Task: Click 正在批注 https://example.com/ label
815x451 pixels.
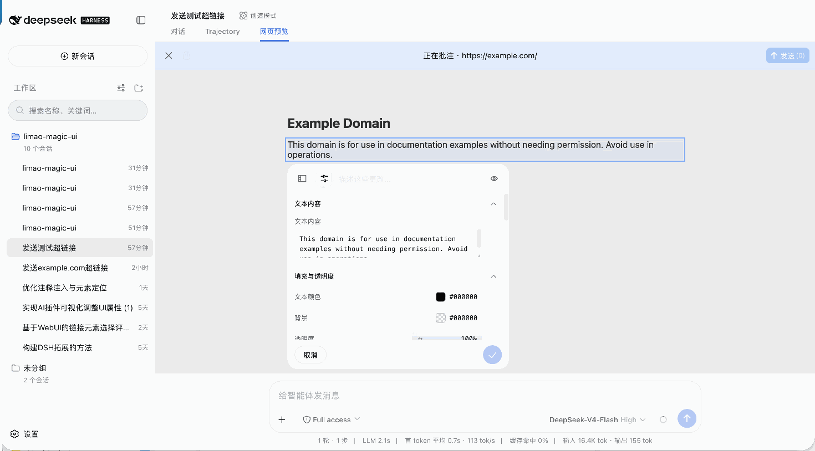Action: click(x=480, y=55)
